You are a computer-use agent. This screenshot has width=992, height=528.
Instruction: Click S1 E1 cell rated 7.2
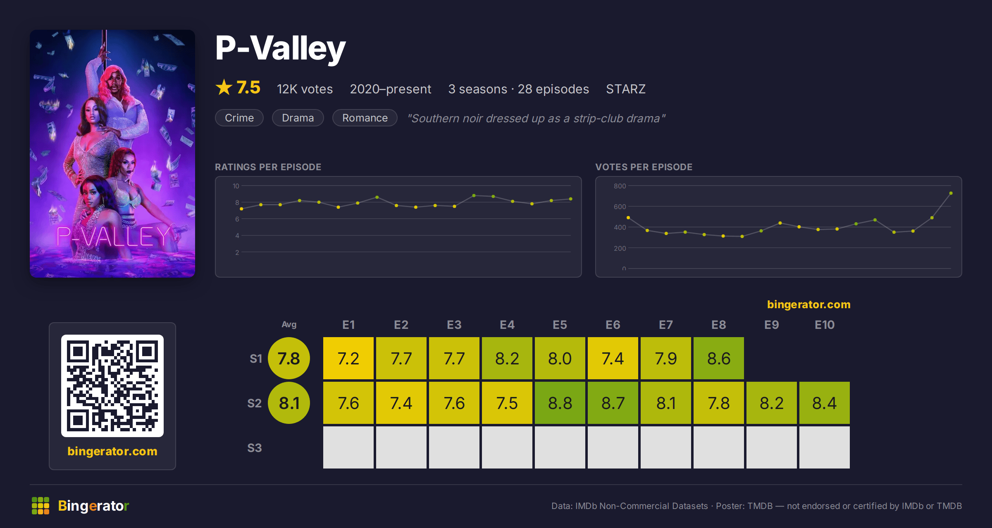[x=348, y=358]
